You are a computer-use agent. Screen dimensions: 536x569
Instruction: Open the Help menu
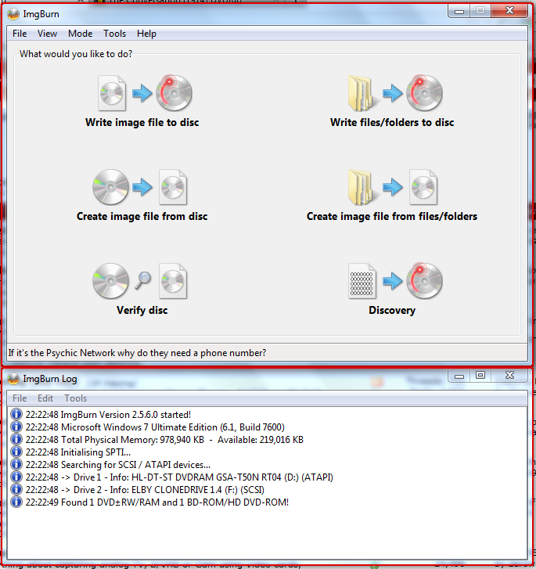pyautogui.click(x=146, y=34)
